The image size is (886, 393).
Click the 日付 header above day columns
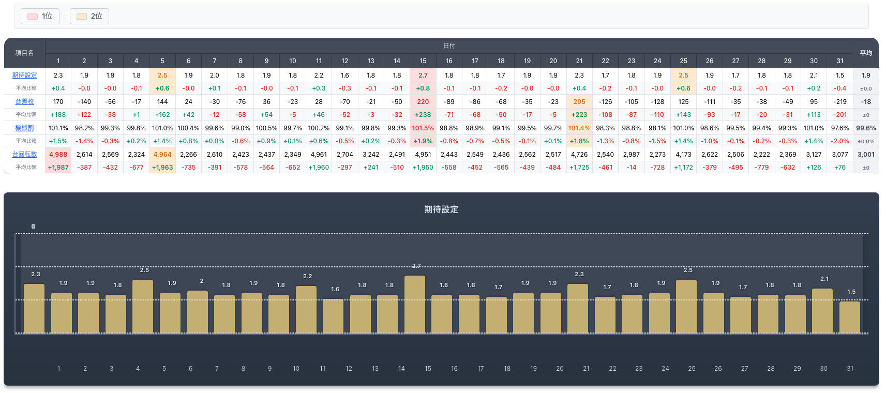[x=449, y=46]
